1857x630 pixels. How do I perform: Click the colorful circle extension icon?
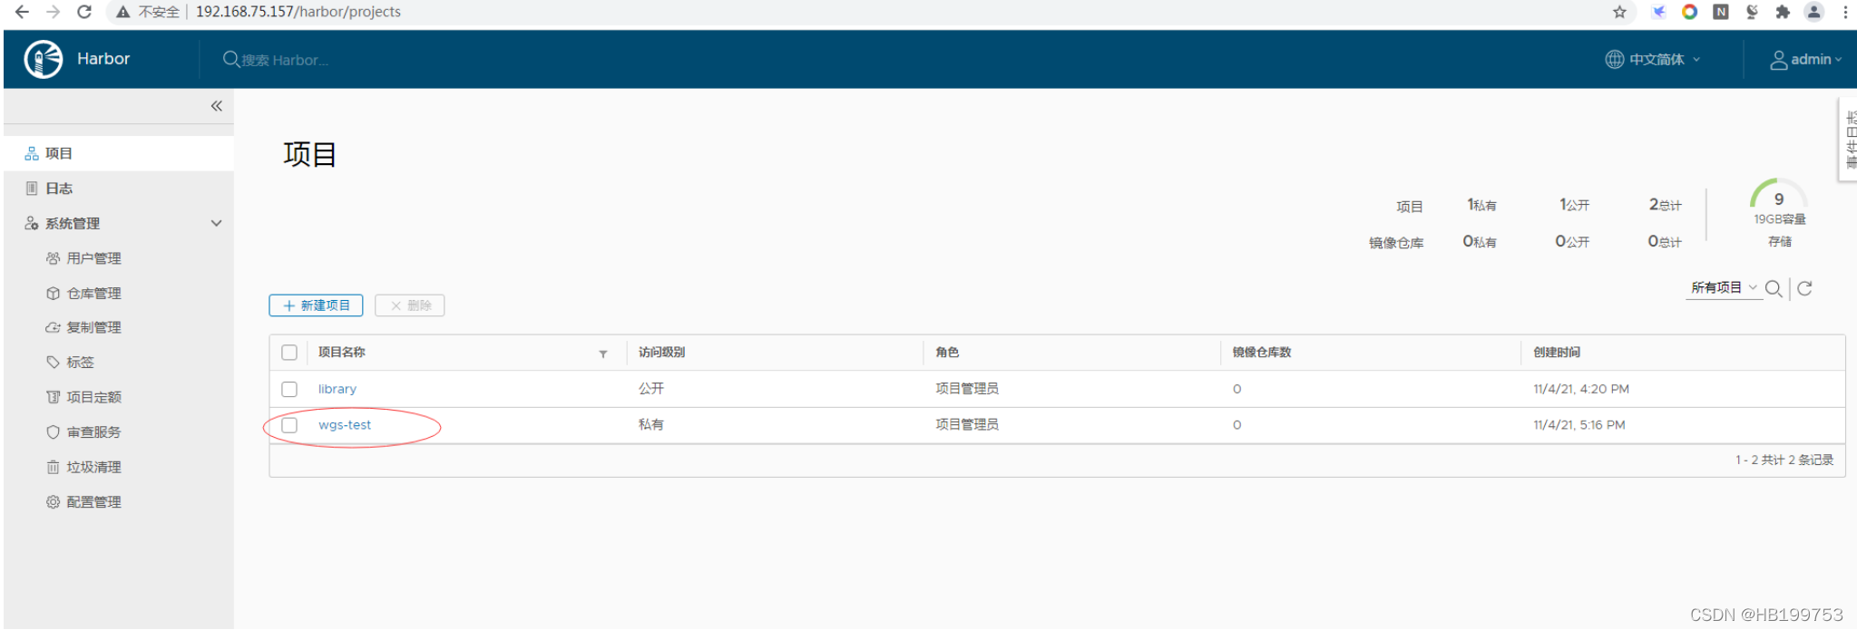point(1689,12)
